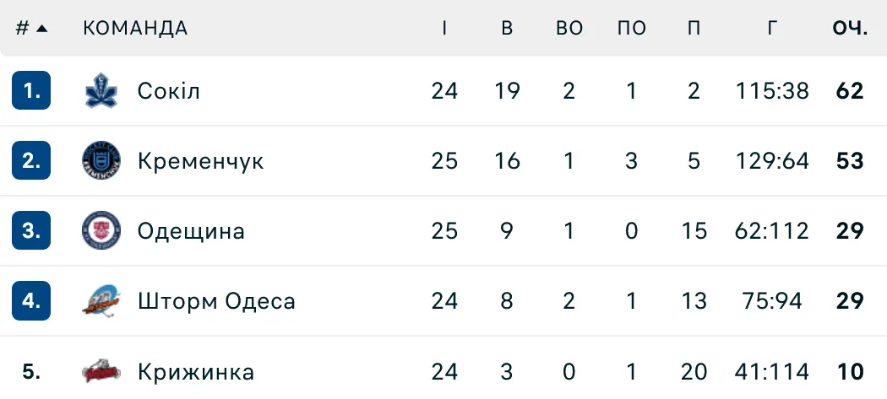887x399 pixels.
Task: Click the rank 2 position badge
Action: pyautogui.click(x=32, y=161)
